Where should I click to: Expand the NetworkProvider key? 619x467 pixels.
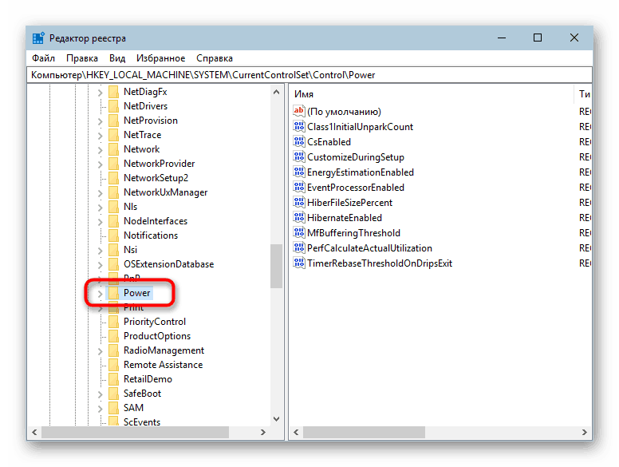(100, 164)
